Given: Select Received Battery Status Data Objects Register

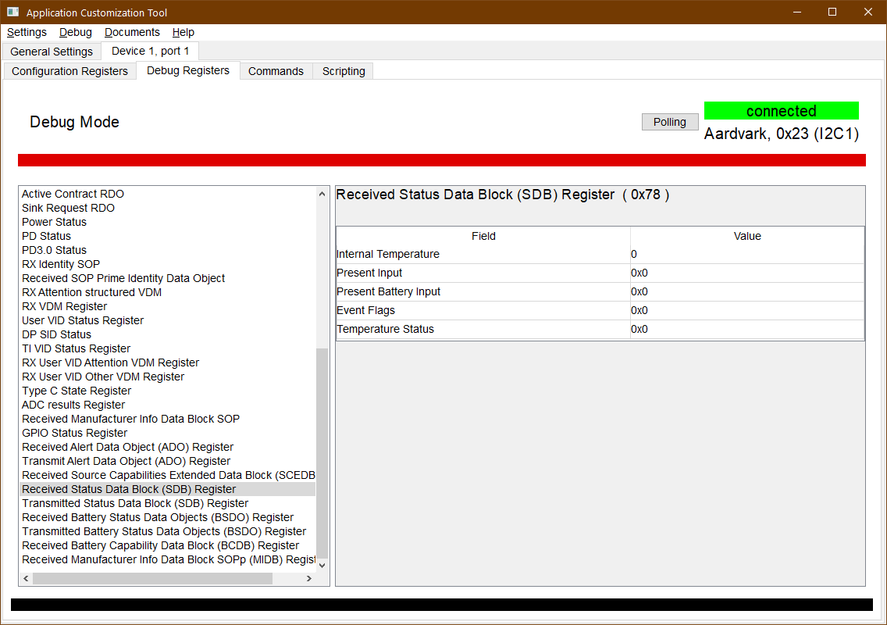Looking at the screenshot, I should [x=167, y=517].
